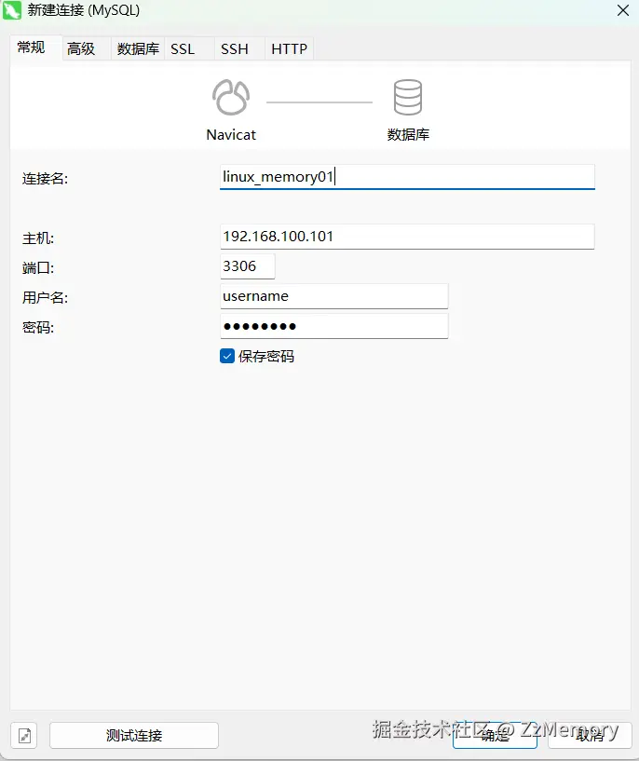Click the 用户名: label
Screen dimensions: 639x761
(45, 297)
